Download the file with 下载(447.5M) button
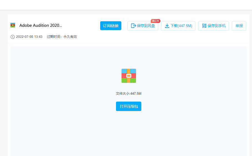 click(178, 26)
